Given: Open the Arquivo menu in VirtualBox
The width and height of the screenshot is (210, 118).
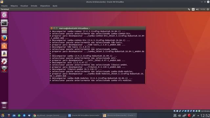Looking at the screenshot, I should 4,6.
